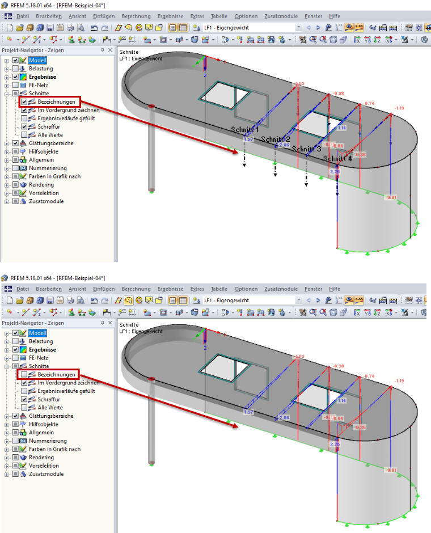
Task: Open Optionen menu in lower window
Action: (x=246, y=289)
